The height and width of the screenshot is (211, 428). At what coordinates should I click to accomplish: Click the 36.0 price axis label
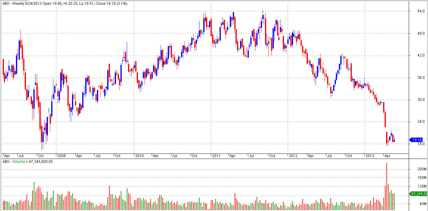421,78
